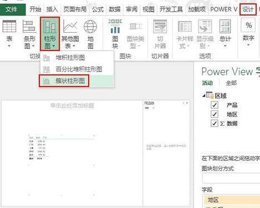260x208 pixels.
Task: Insert a 地图 map visualization
Action: coord(90,34)
